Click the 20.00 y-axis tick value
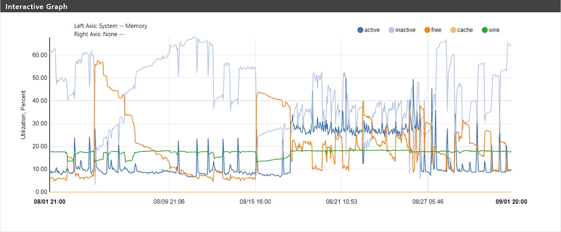The image size is (561, 232). [39, 146]
